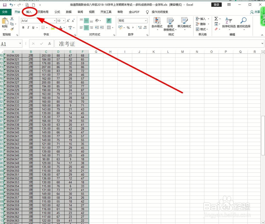Expand the formula bar
Image resolution: width=265 pixels, height=224 pixels.
[x=262, y=44]
